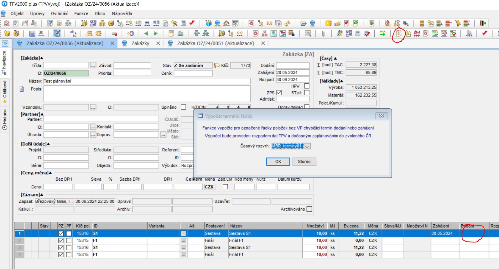Image resolution: width=499 pixels, height=269 pixels.
Task: Click the organization tree structure icon
Action: [x=68, y=23]
